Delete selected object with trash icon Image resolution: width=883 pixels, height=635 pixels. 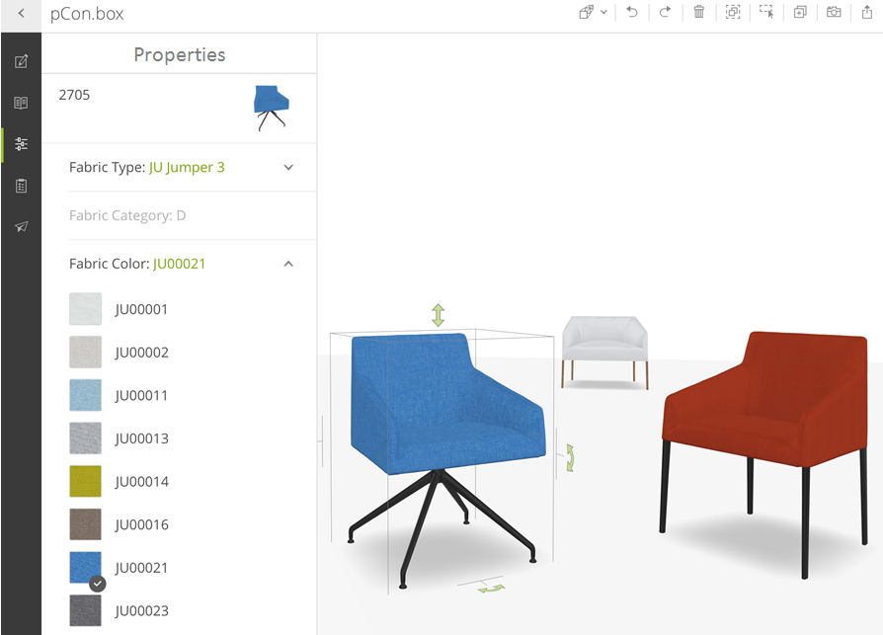[x=699, y=12]
